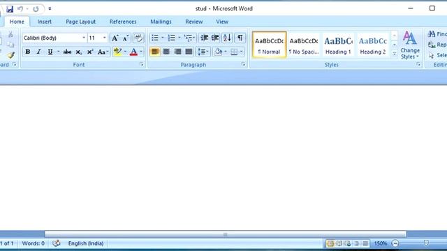Expand the Styles gallery More arrow
Screen dimensions: 447x251
point(394,54)
